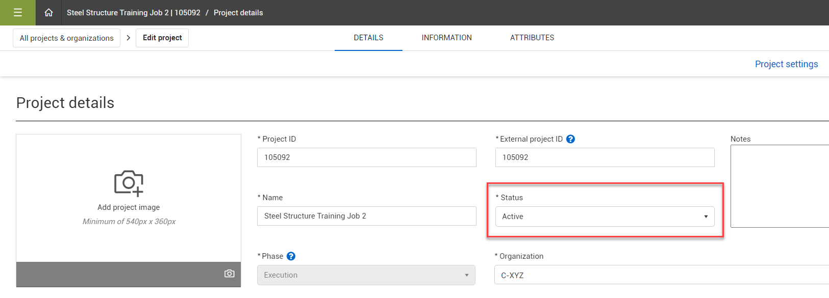Click All projects & organizations button

[x=66, y=38]
